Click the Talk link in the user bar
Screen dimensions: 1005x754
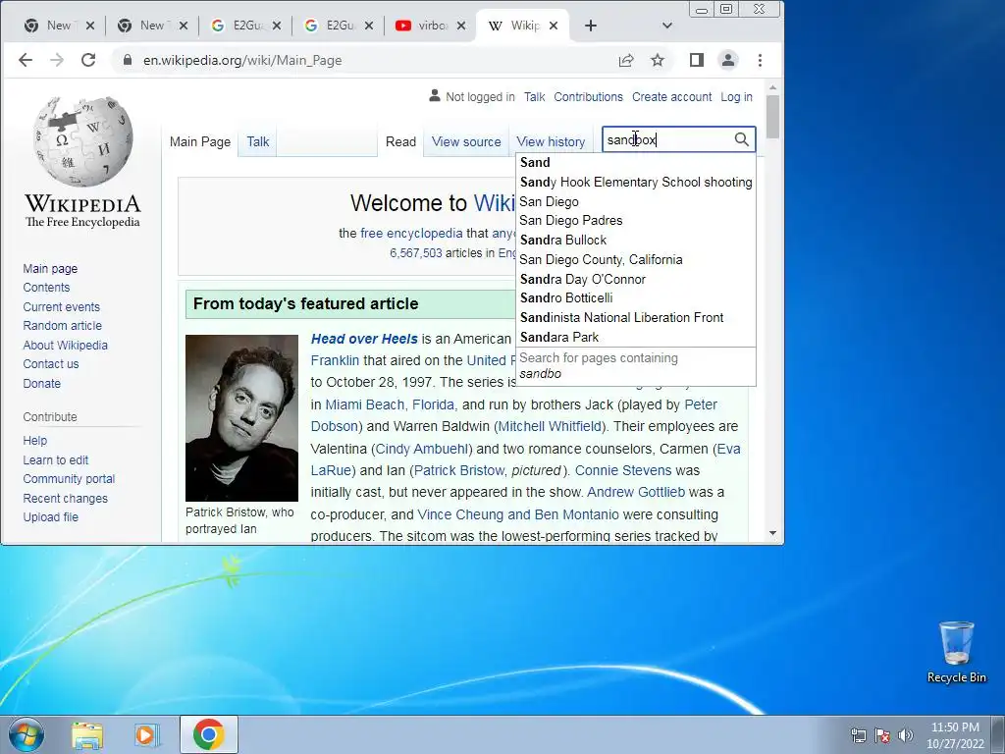(534, 97)
